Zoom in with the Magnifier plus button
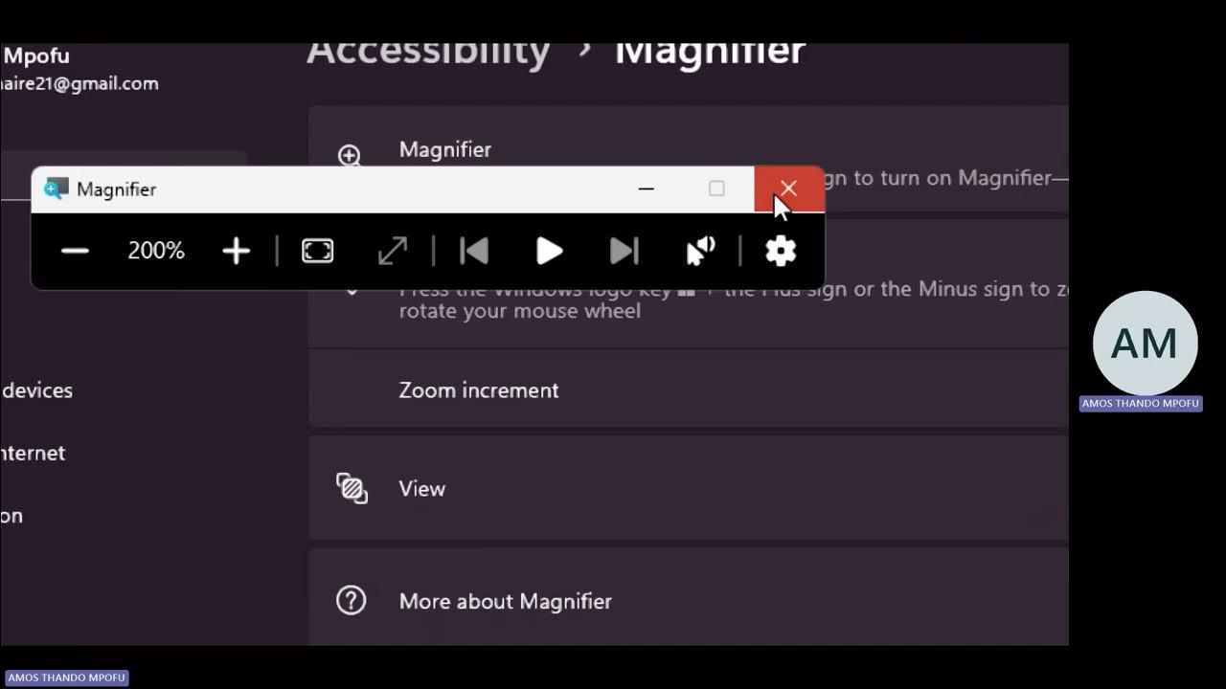 click(x=236, y=251)
